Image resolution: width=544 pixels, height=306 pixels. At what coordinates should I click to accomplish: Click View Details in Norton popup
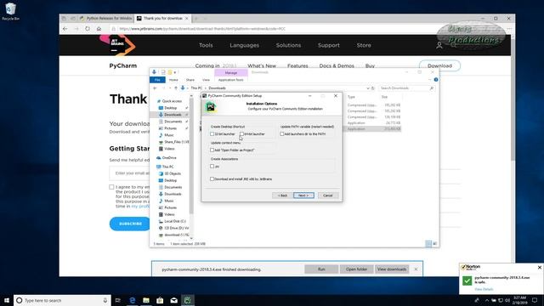pos(484,289)
